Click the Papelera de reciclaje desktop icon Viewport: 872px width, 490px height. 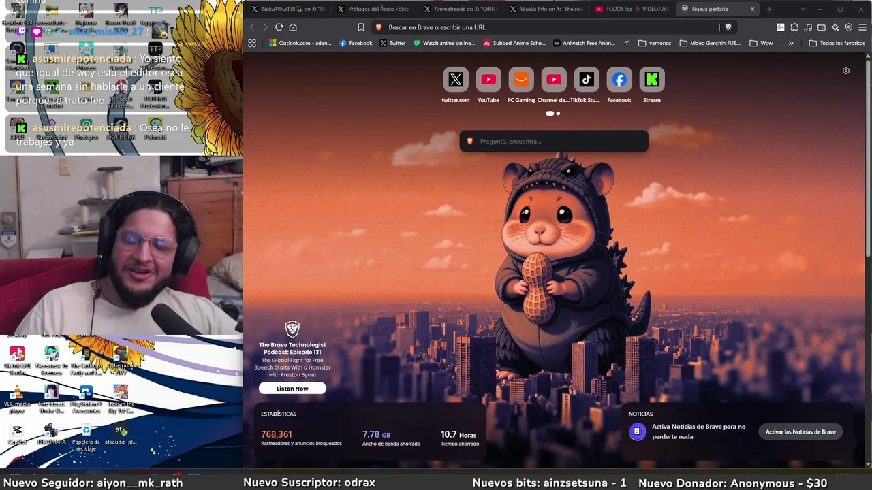point(86,437)
